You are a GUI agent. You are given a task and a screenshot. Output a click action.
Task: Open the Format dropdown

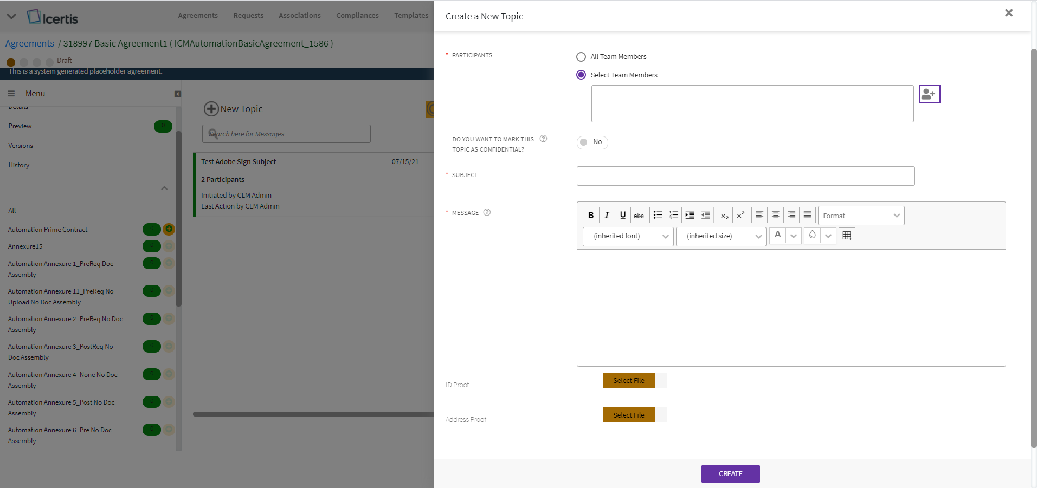pyautogui.click(x=861, y=216)
